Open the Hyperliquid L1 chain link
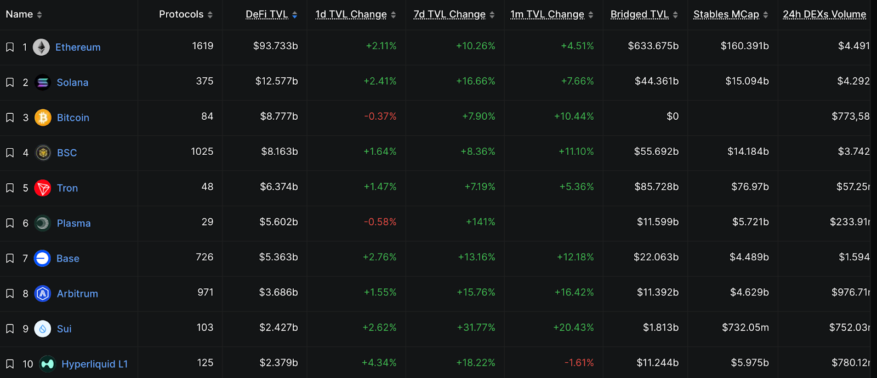877x378 pixels. point(94,364)
